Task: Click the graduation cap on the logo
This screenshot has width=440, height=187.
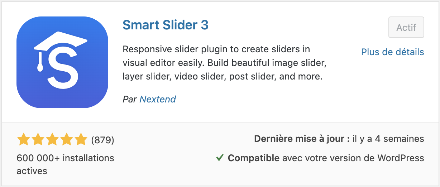Action: tap(60, 42)
